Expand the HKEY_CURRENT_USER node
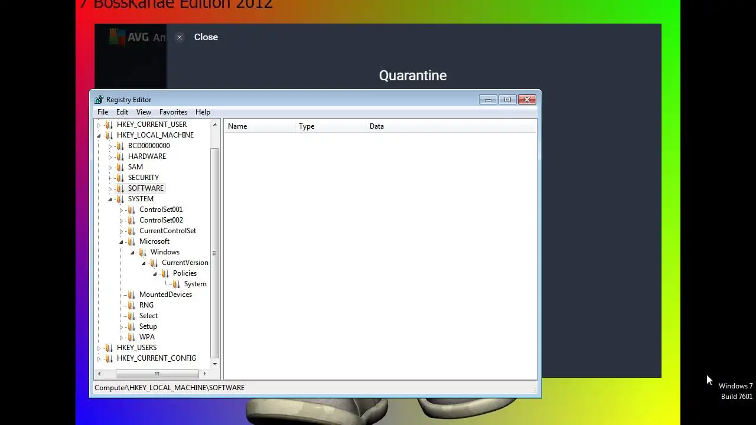The width and height of the screenshot is (756, 425). pyautogui.click(x=99, y=125)
